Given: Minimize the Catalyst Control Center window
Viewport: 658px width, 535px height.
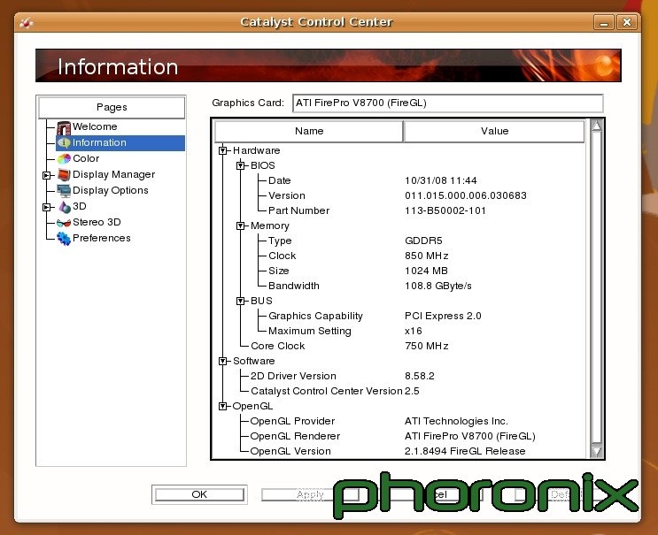Looking at the screenshot, I should (x=604, y=22).
